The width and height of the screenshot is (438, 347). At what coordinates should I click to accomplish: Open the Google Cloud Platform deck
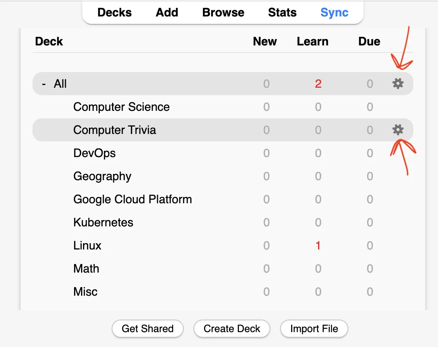[133, 200]
